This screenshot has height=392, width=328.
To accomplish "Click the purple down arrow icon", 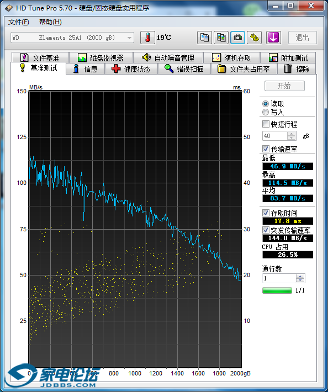I will point(273,38).
